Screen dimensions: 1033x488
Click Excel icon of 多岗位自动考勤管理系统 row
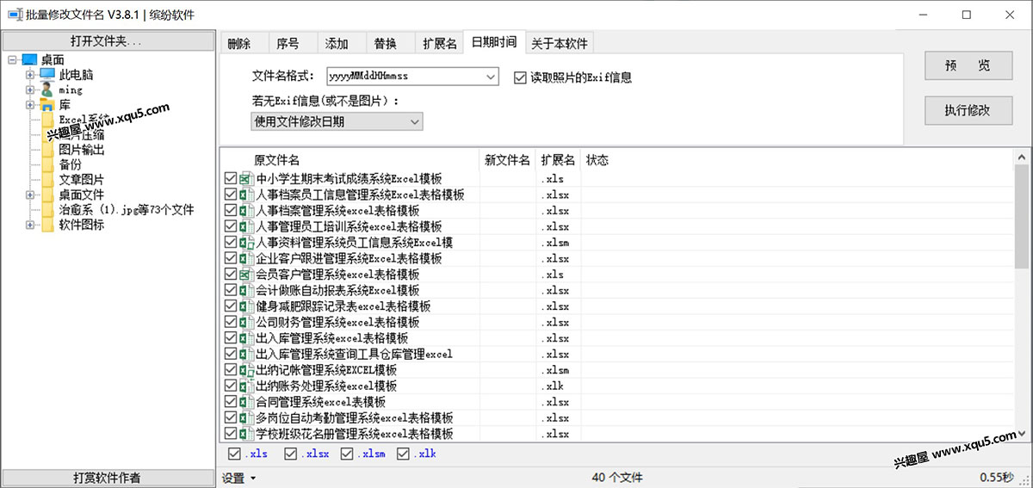click(246, 418)
